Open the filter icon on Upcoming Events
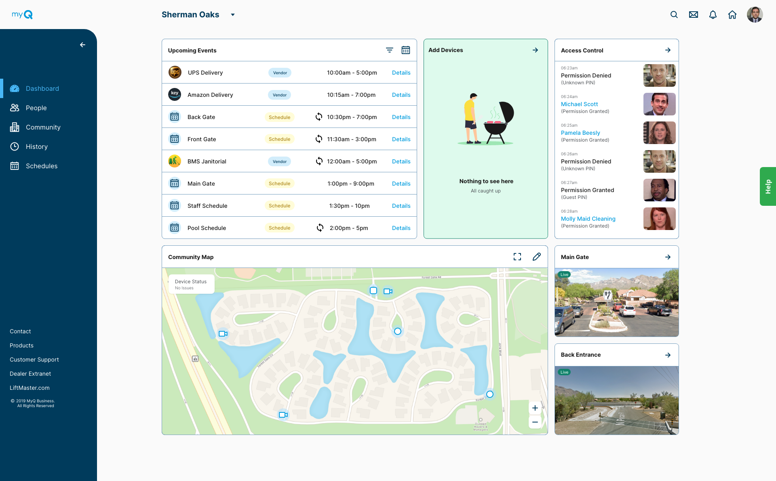This screenshot has width=776, height=481. coord(389,50)
